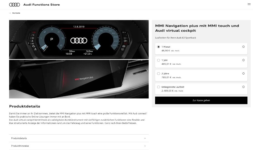Expand the Produkthinweise accordion chevron
The width and height of the screenshot is (253, 154).
(145, 146)
